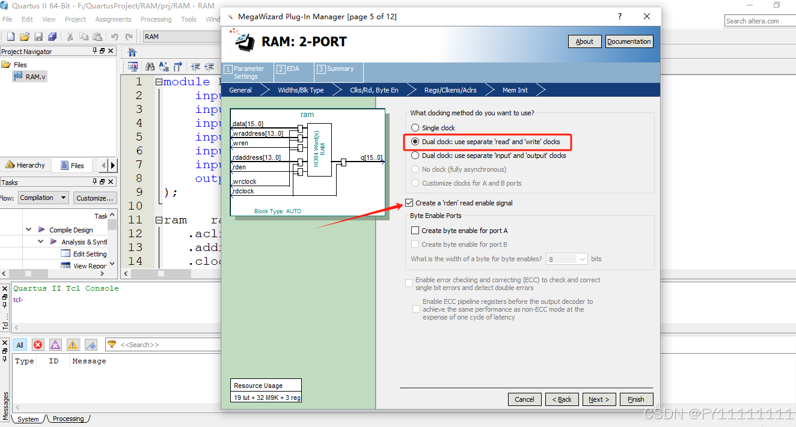
Task: Pin the Tasks panel
Action: click(94, 182)
